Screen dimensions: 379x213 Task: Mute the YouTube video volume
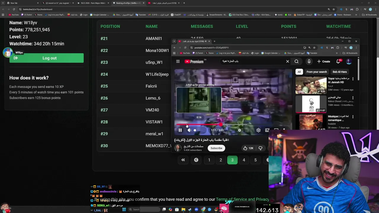pyautogui.click(x=189, y=130)
